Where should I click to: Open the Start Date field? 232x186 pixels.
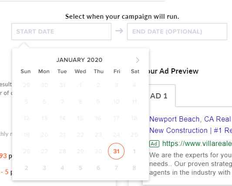[x=61, y=31]
